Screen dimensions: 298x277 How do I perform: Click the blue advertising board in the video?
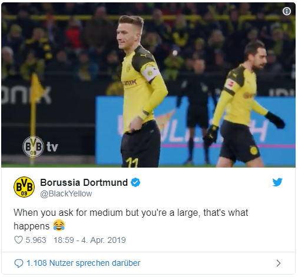196,131
